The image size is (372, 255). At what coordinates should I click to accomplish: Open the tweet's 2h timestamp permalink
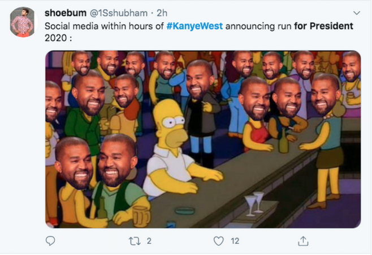162,13
